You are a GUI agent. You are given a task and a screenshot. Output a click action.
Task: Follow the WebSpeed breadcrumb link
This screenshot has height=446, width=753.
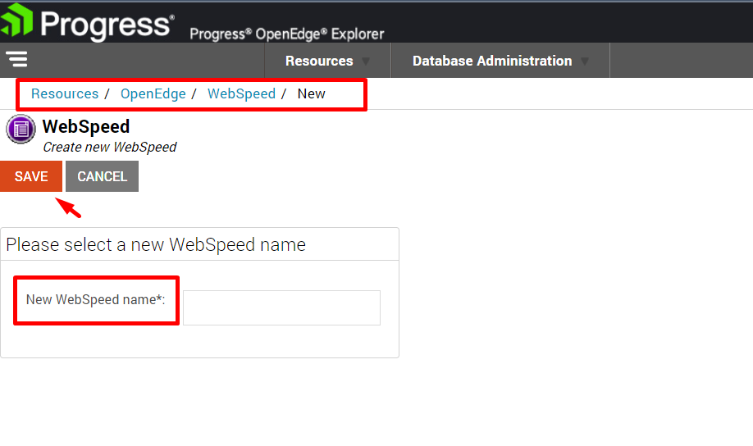241,93
